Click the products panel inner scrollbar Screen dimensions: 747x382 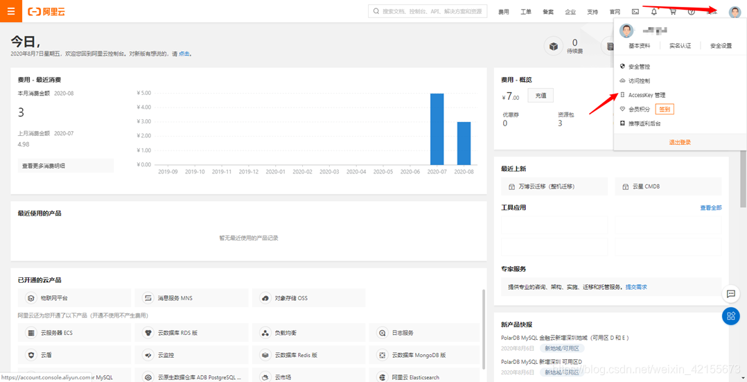pos(484,329)
